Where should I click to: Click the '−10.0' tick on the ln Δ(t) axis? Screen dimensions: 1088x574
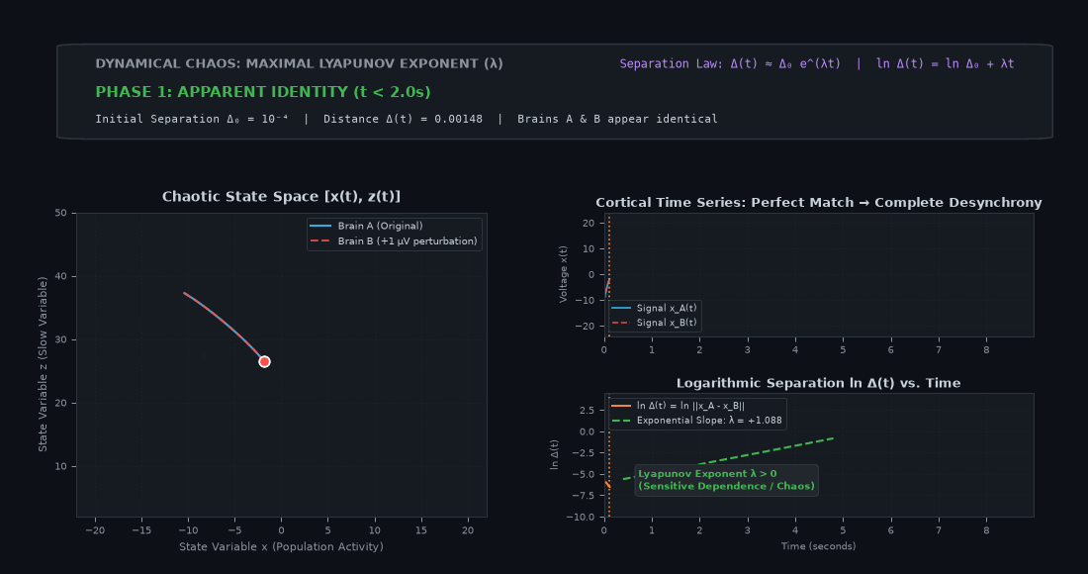point(582,517)
